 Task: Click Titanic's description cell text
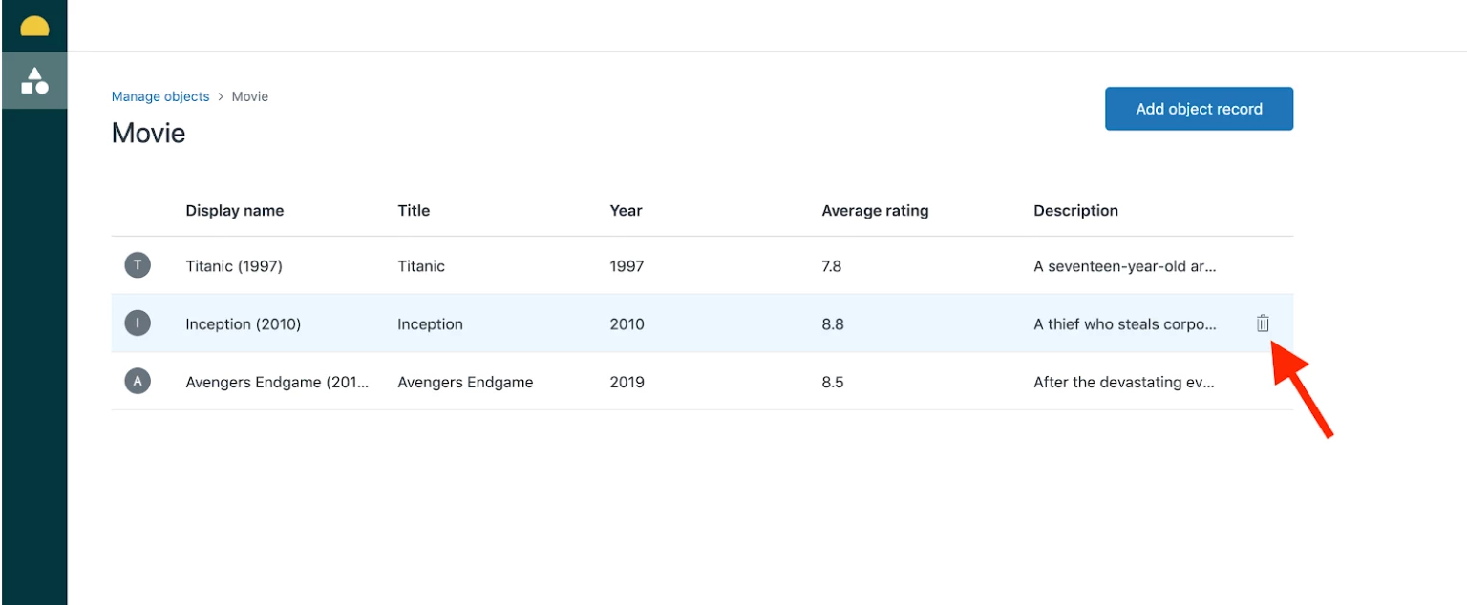point(1125,266)
